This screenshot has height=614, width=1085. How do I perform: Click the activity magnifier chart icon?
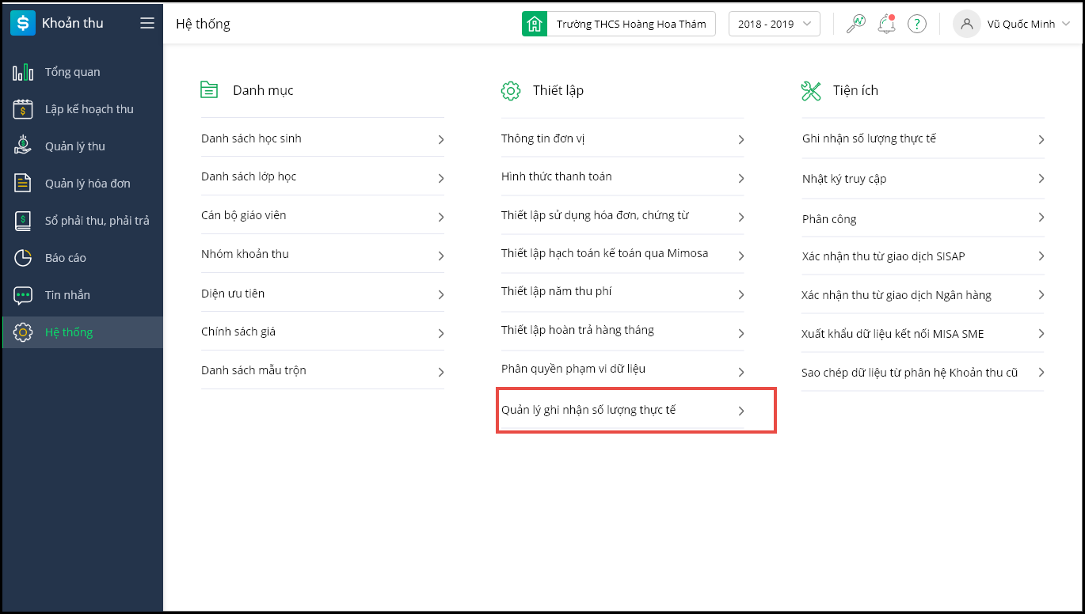coord(856,24)
